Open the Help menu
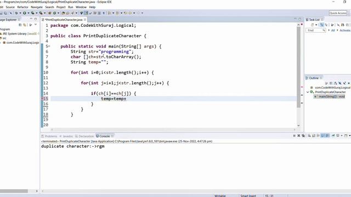The image size is (351, 197). click(x=92, y=7)
